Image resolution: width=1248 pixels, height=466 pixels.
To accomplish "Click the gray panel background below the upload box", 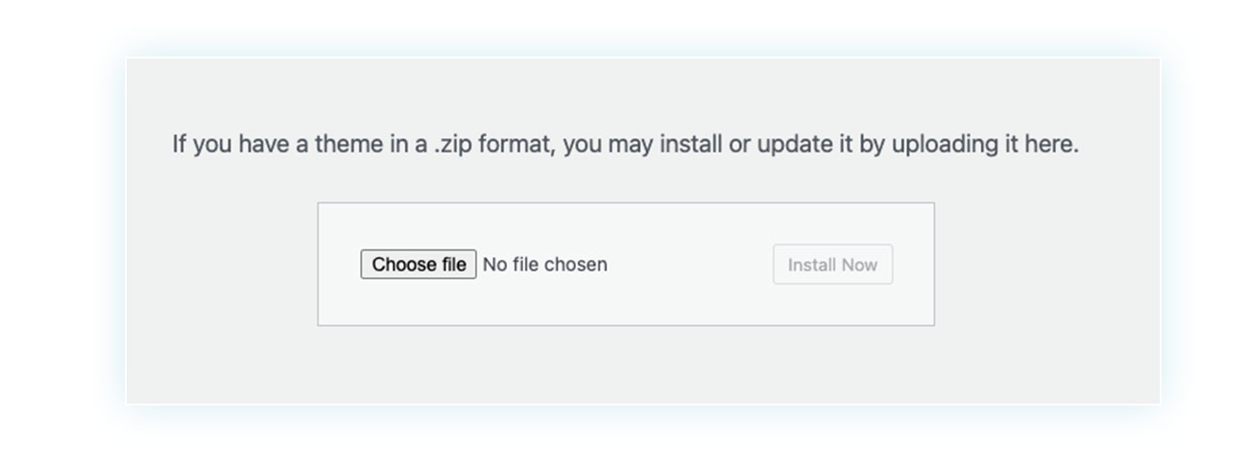I will [643, 364].
